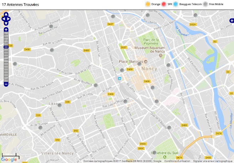Pan the map up with the arrow control

(6, 15)
